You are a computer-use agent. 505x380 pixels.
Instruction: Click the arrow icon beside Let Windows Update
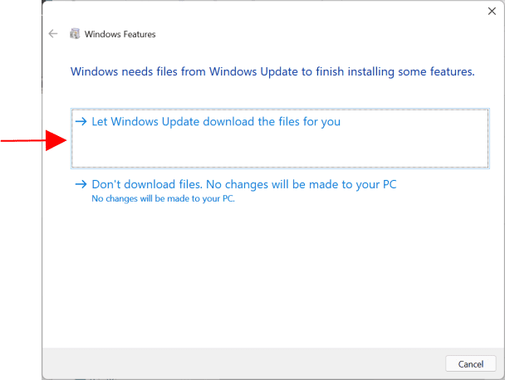click(81, 121)
